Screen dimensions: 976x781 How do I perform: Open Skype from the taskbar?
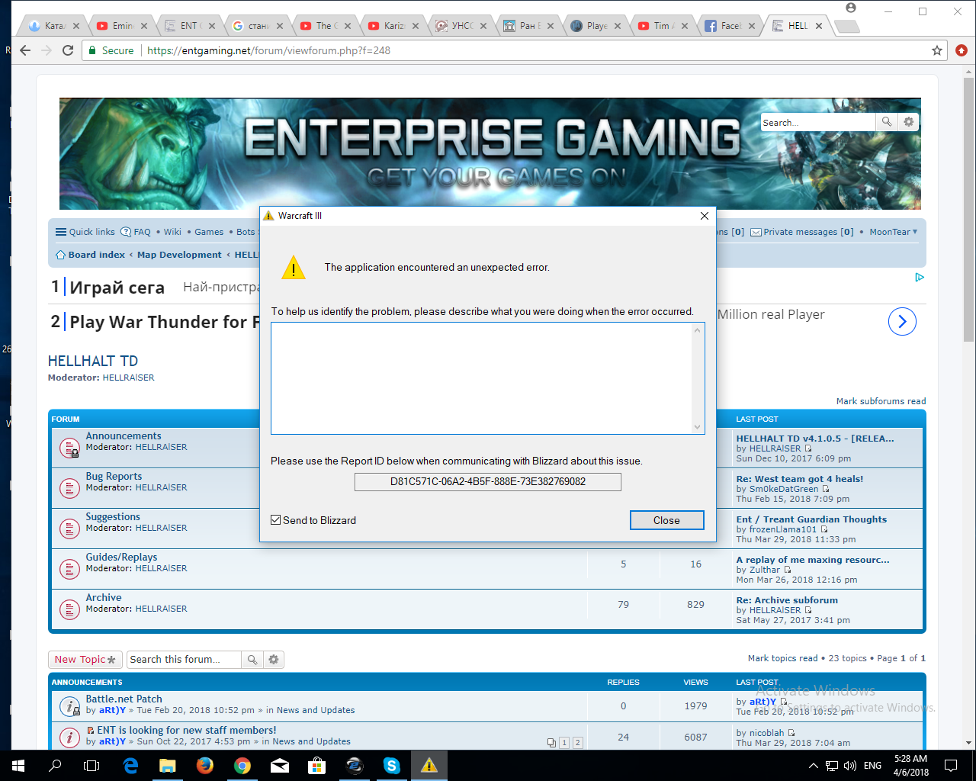pyautogui.click(x=392, y=766)
